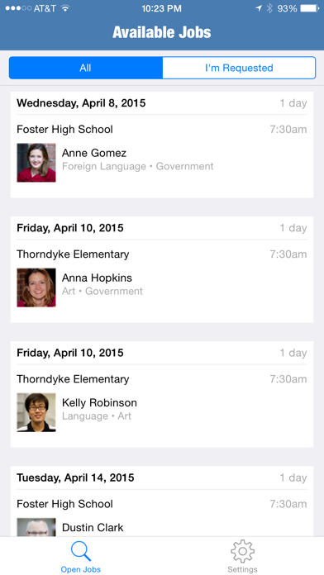Select the All segment

pos(85,68)
